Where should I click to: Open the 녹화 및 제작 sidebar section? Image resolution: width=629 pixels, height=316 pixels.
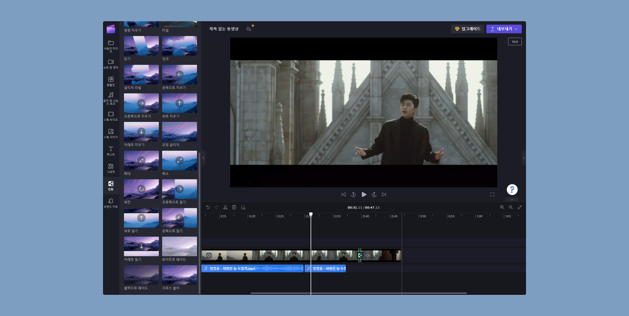111,64
